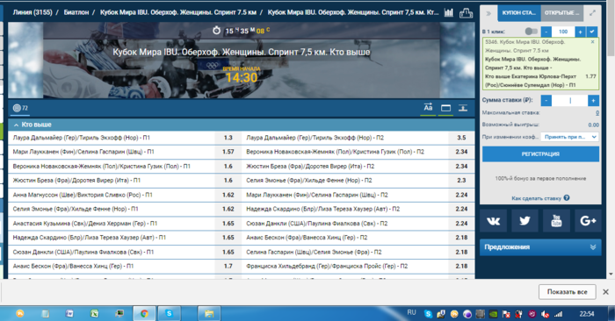This screenshot has height=321, width=615.
Task: Select odds 2.34 for Бреза/Вирер П2
Action: pyautogui.click(x=461, y=167)
